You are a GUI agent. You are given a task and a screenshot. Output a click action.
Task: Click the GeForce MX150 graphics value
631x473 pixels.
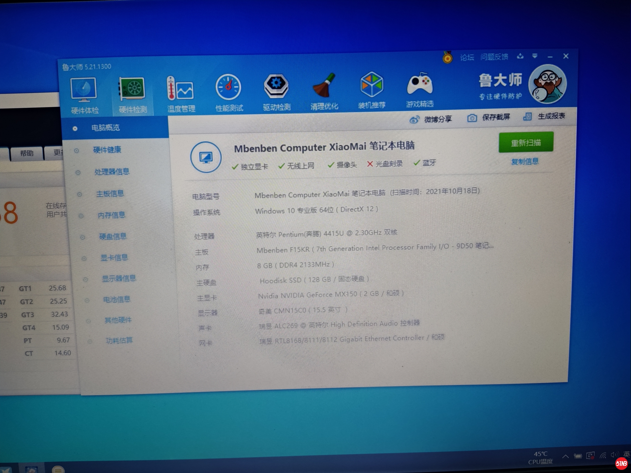(x=331, y=295)
